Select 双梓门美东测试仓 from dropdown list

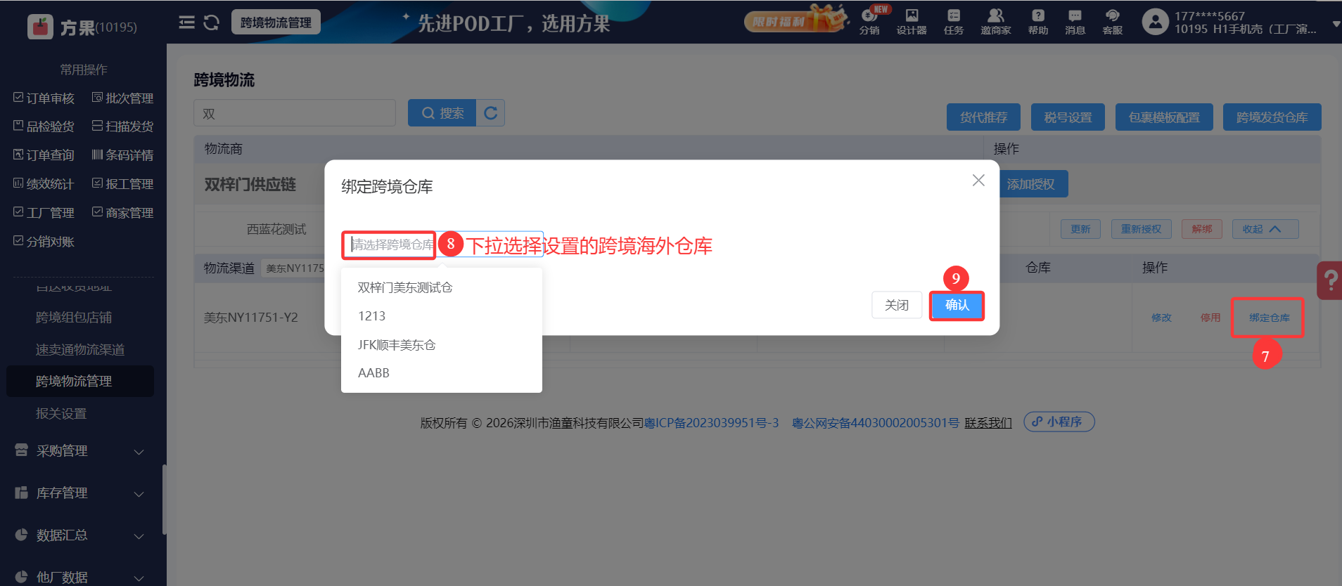pos(442,287)
